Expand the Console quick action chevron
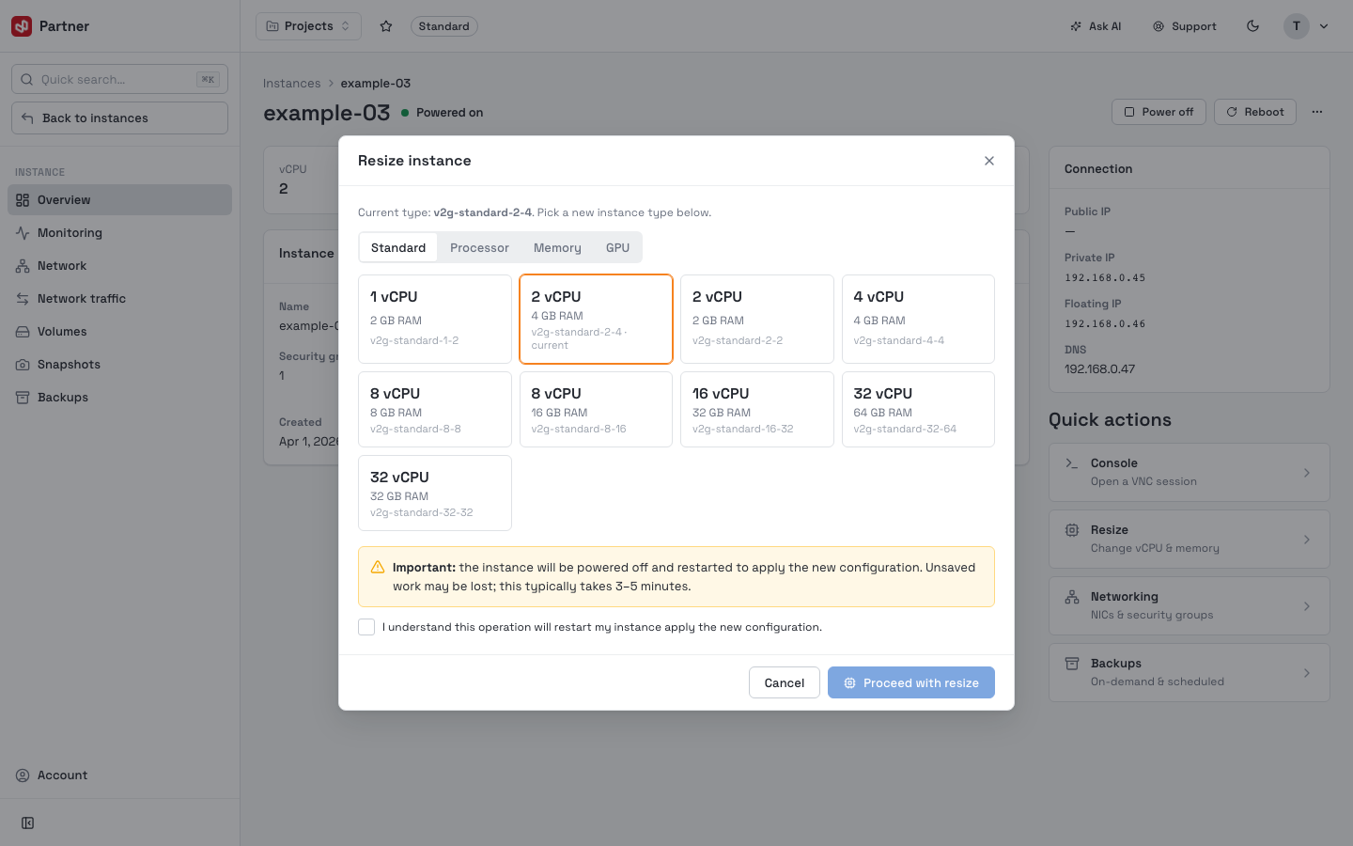1353x846 pixels. pyautogui.click(x=1307, y=473)
